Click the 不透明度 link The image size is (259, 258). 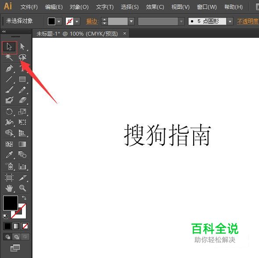pyautogui.click(x=248, y=21)
